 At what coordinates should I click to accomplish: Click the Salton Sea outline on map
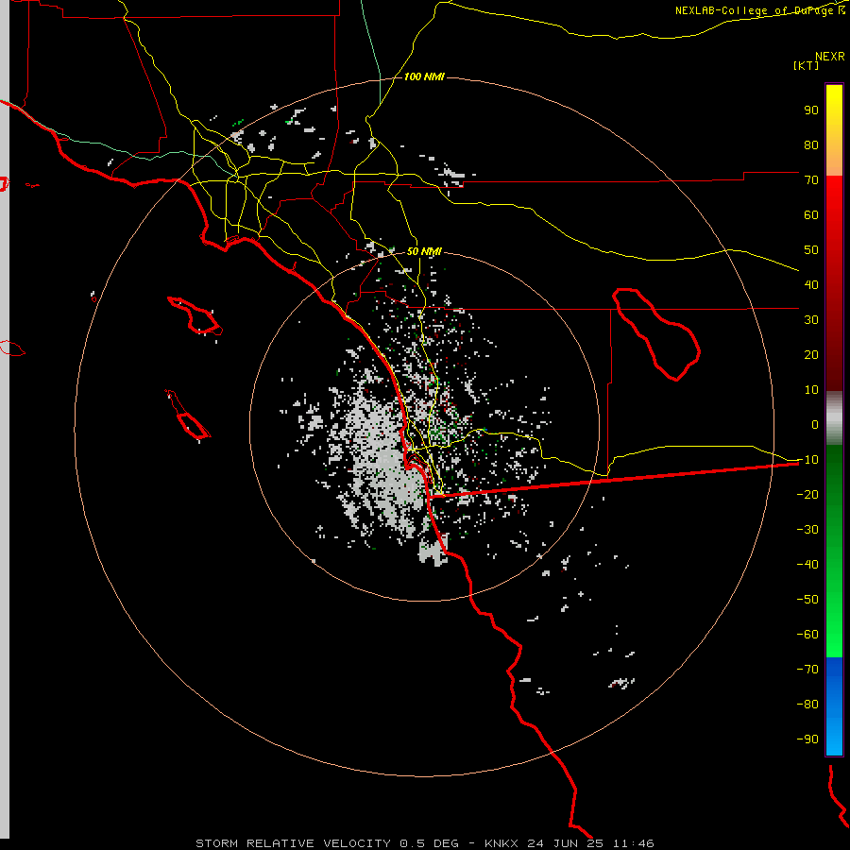point(656,334)
